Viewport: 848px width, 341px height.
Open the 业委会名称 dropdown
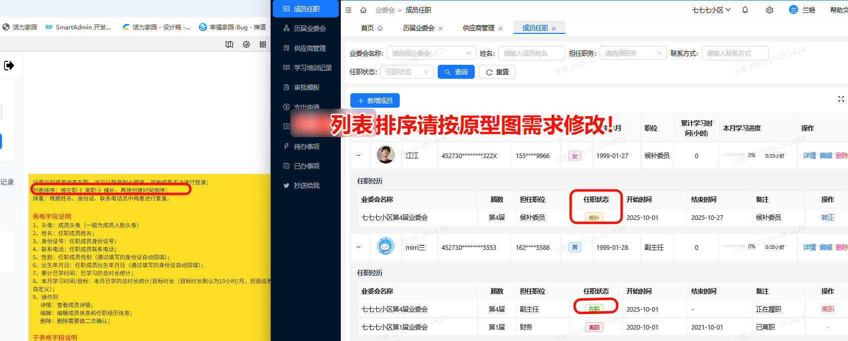point(431,53)
